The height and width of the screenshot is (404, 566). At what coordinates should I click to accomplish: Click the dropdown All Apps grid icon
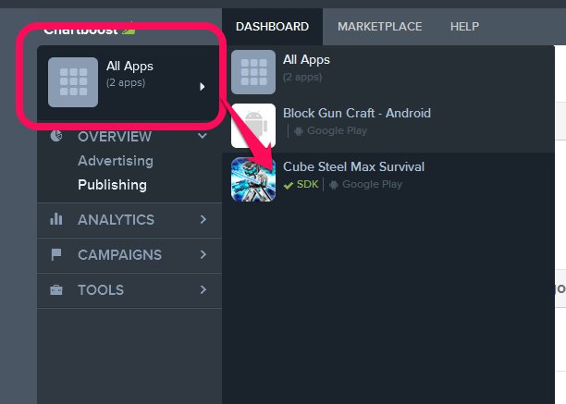coord(253,72)
